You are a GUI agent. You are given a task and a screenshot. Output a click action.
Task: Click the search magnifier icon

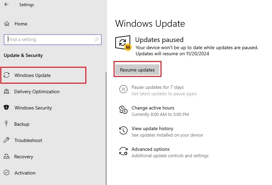click(97, 40)
